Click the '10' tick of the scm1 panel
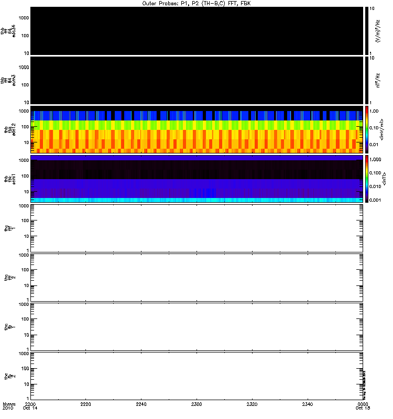This screenshot has width=393, height=419. point(27,192)
